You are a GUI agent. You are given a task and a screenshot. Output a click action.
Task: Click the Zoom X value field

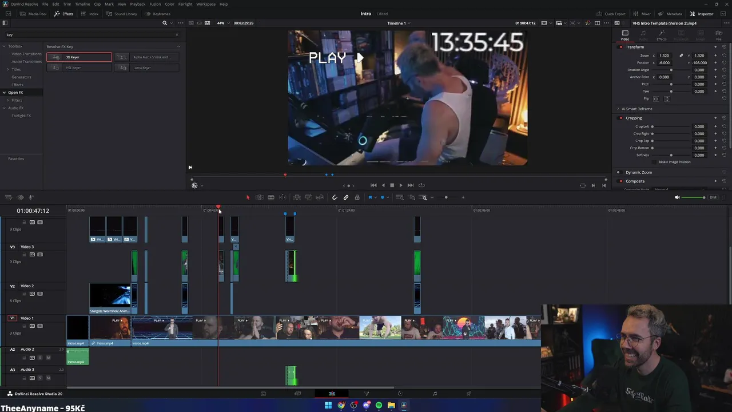[x=664, y=56]
